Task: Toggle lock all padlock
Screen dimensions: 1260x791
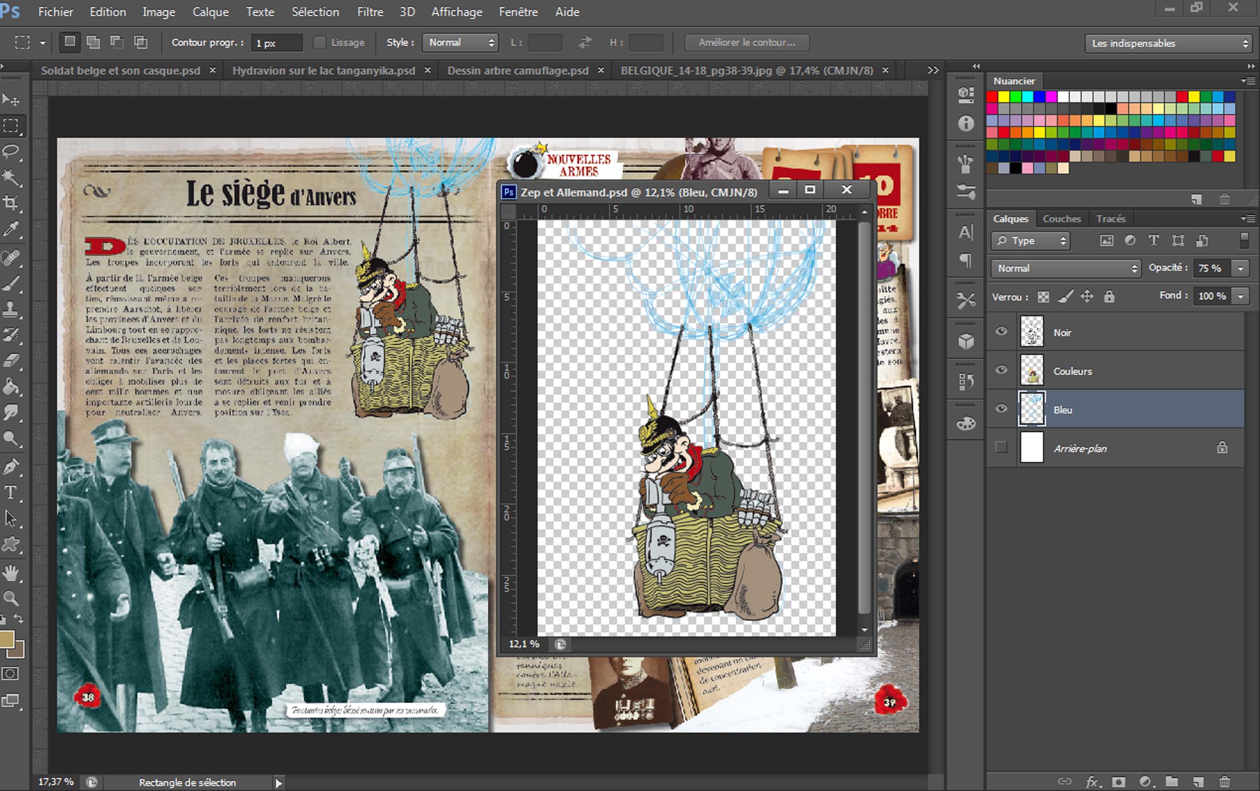Action: [1109, 296]
